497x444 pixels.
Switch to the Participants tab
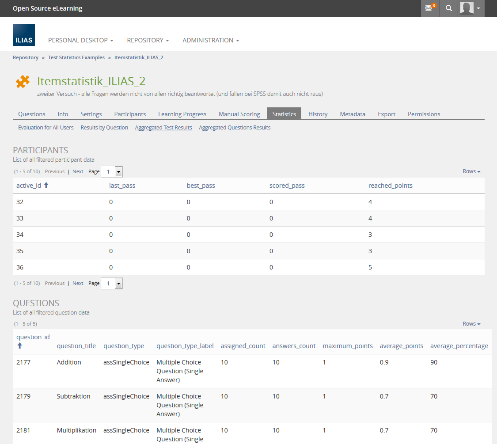[130, 114]
